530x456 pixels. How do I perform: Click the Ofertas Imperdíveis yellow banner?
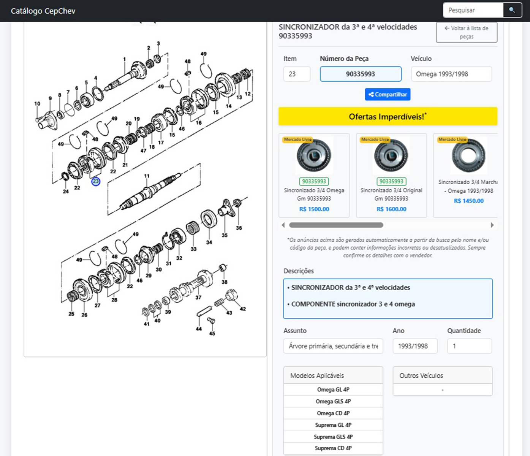(x=388, y=116)
